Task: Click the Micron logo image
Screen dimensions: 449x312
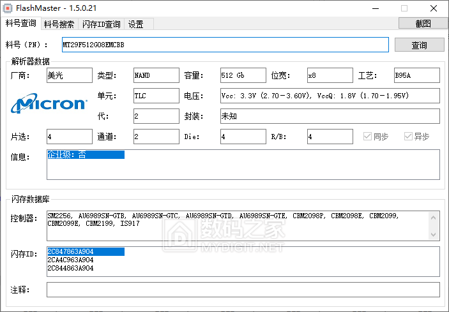Action: coord(49,103)
